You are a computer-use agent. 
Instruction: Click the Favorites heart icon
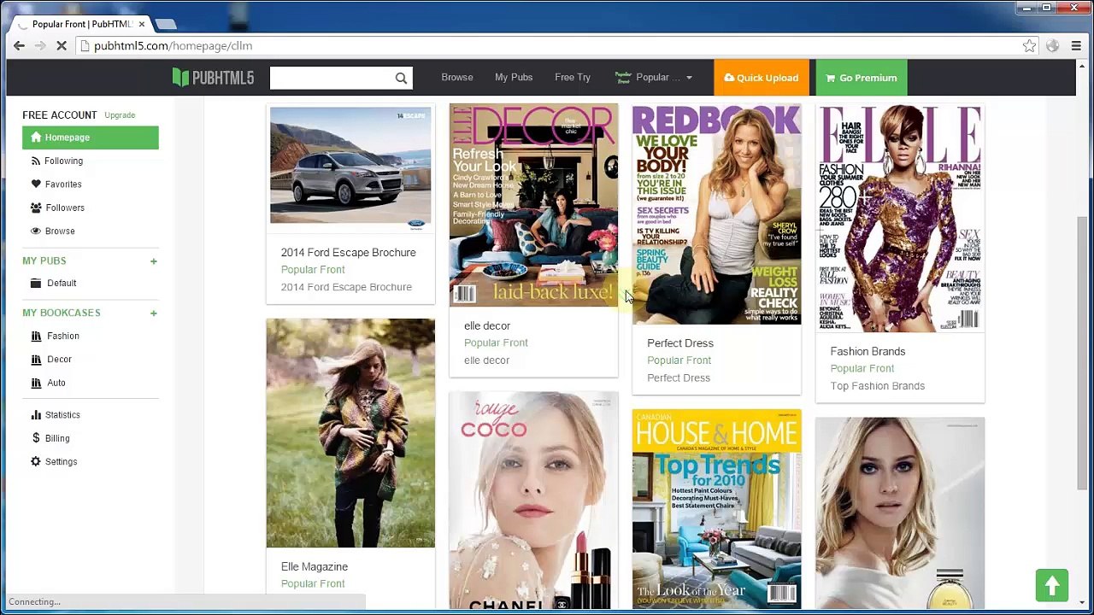click(36, 184)
